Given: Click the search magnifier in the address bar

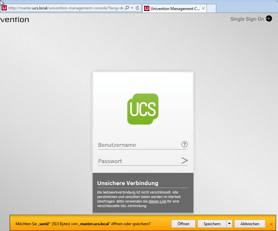Looking at the screenshot, I should [127, 8].
